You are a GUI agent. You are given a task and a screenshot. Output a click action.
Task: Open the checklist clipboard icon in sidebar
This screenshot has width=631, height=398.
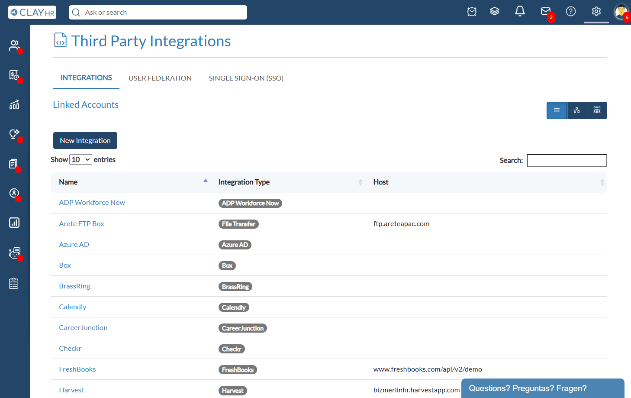tap(14, 283)
